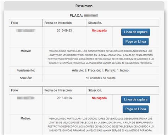This screenshot has height=135, width=168.
Task: Click Línea de captura for 2016-09-06 infraction
Action: point(135,99)
